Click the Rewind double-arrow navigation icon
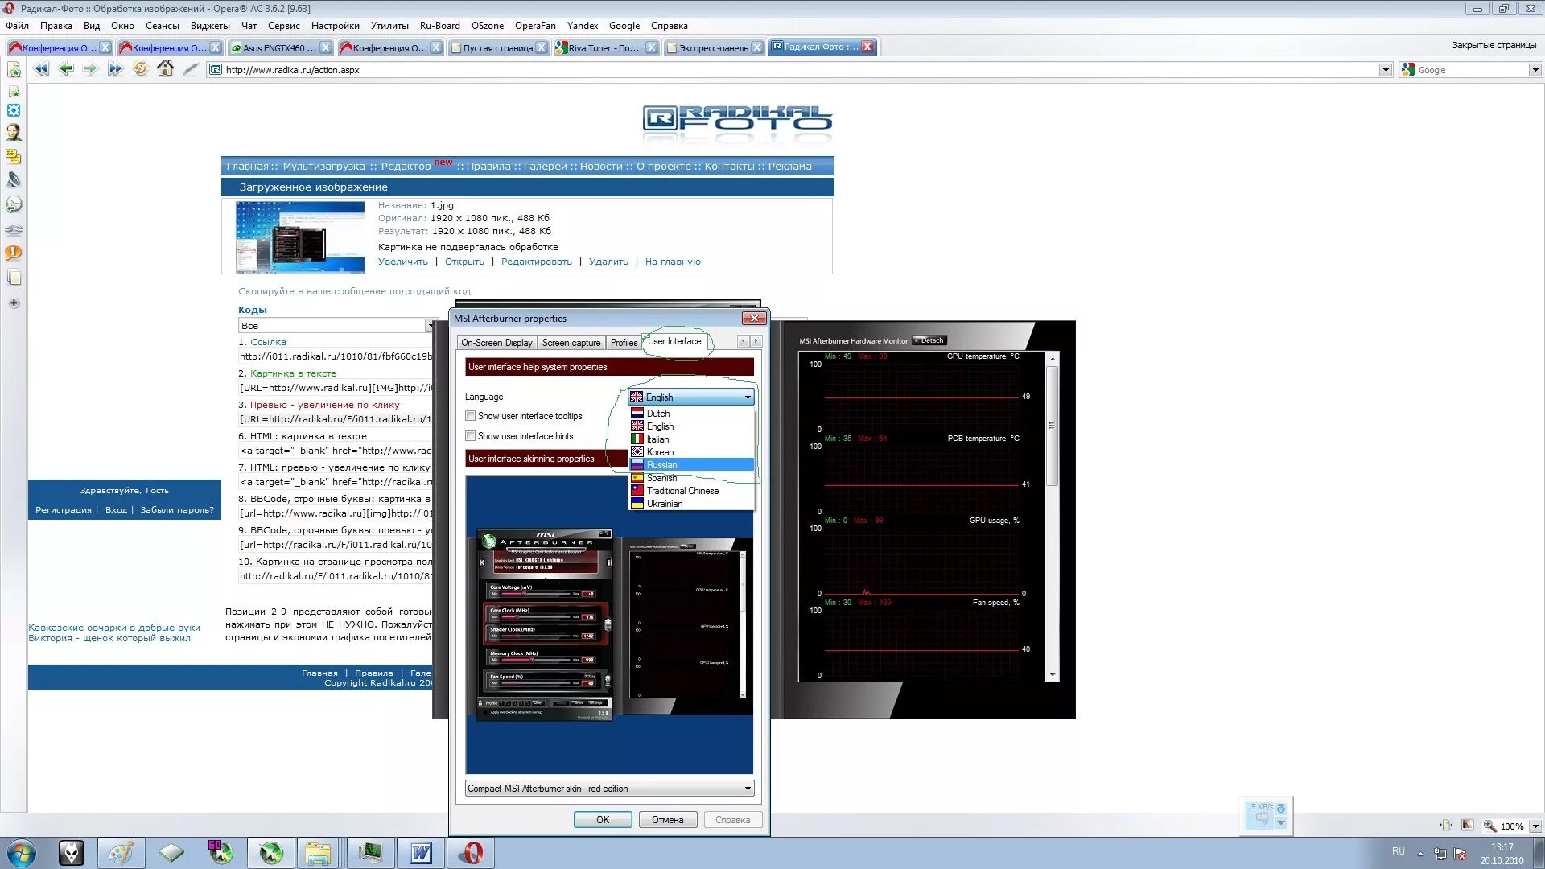This screenshot has width=1545, height=869. [41, 69]
